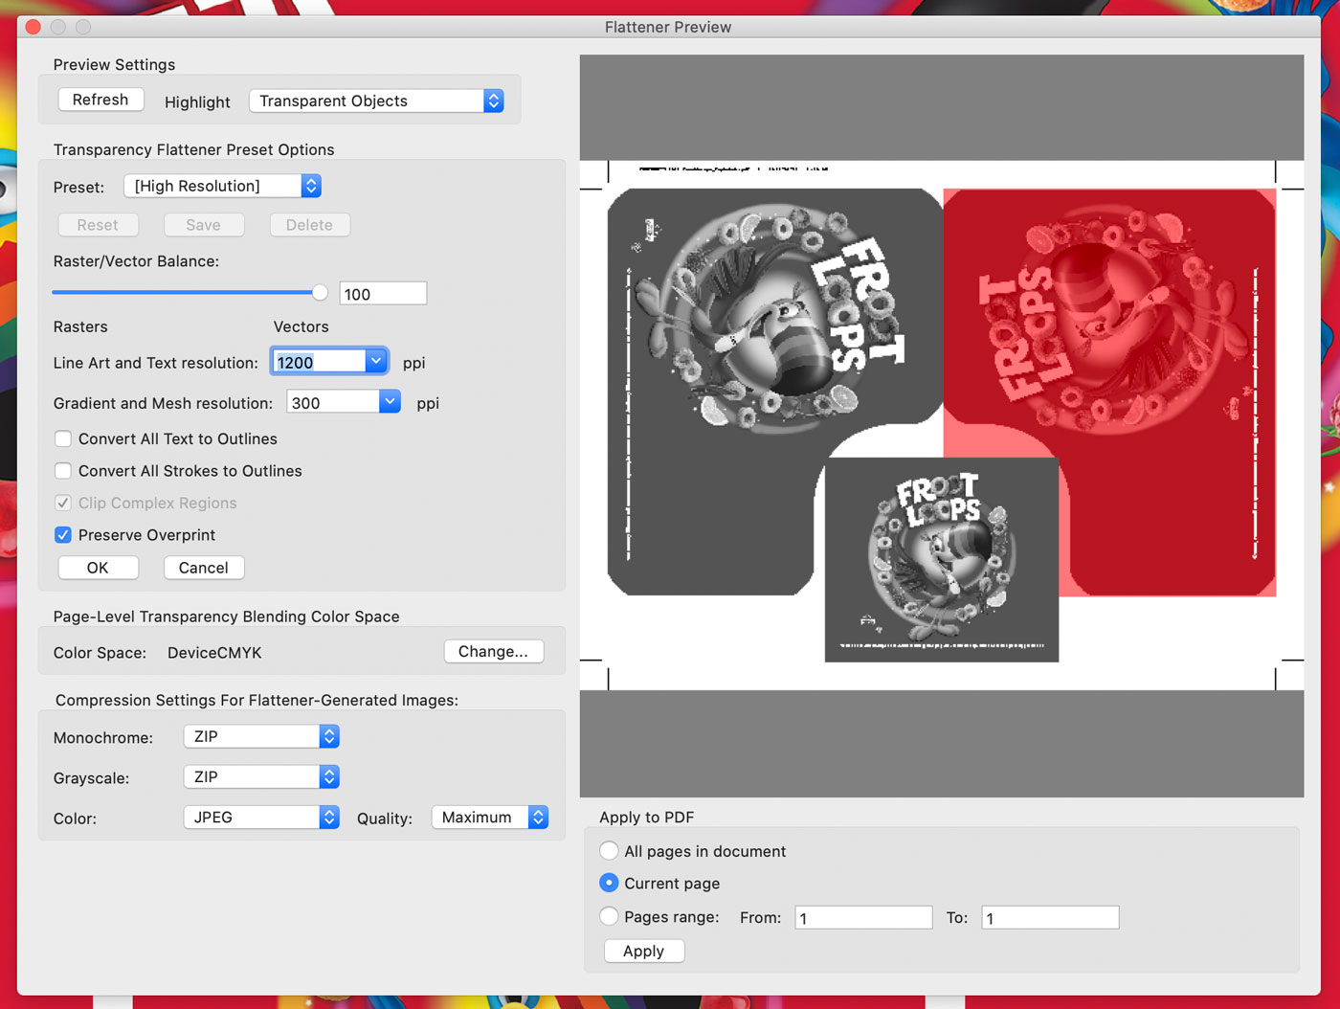Expand the Gradient and Mesh resolution arrow
The height and width of the screenshot is (1009, 1340).
click(390, 402)
